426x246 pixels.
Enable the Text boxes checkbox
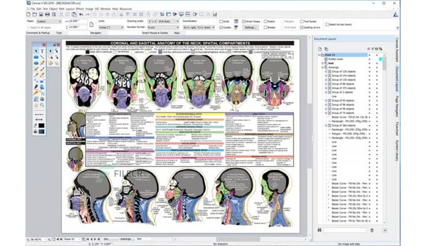coord(302,21)
